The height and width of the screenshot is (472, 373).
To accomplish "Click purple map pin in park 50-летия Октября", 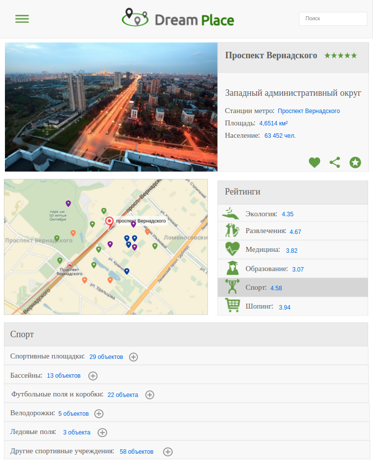I will [68, 204].
